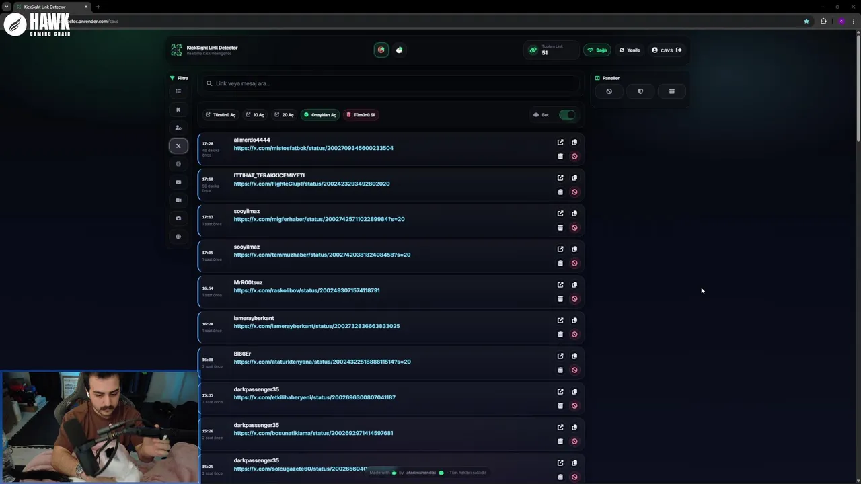Open x.com/bosunatiklama status link
Viewport: 861px width, 484px height.
[x=313, y=433]
